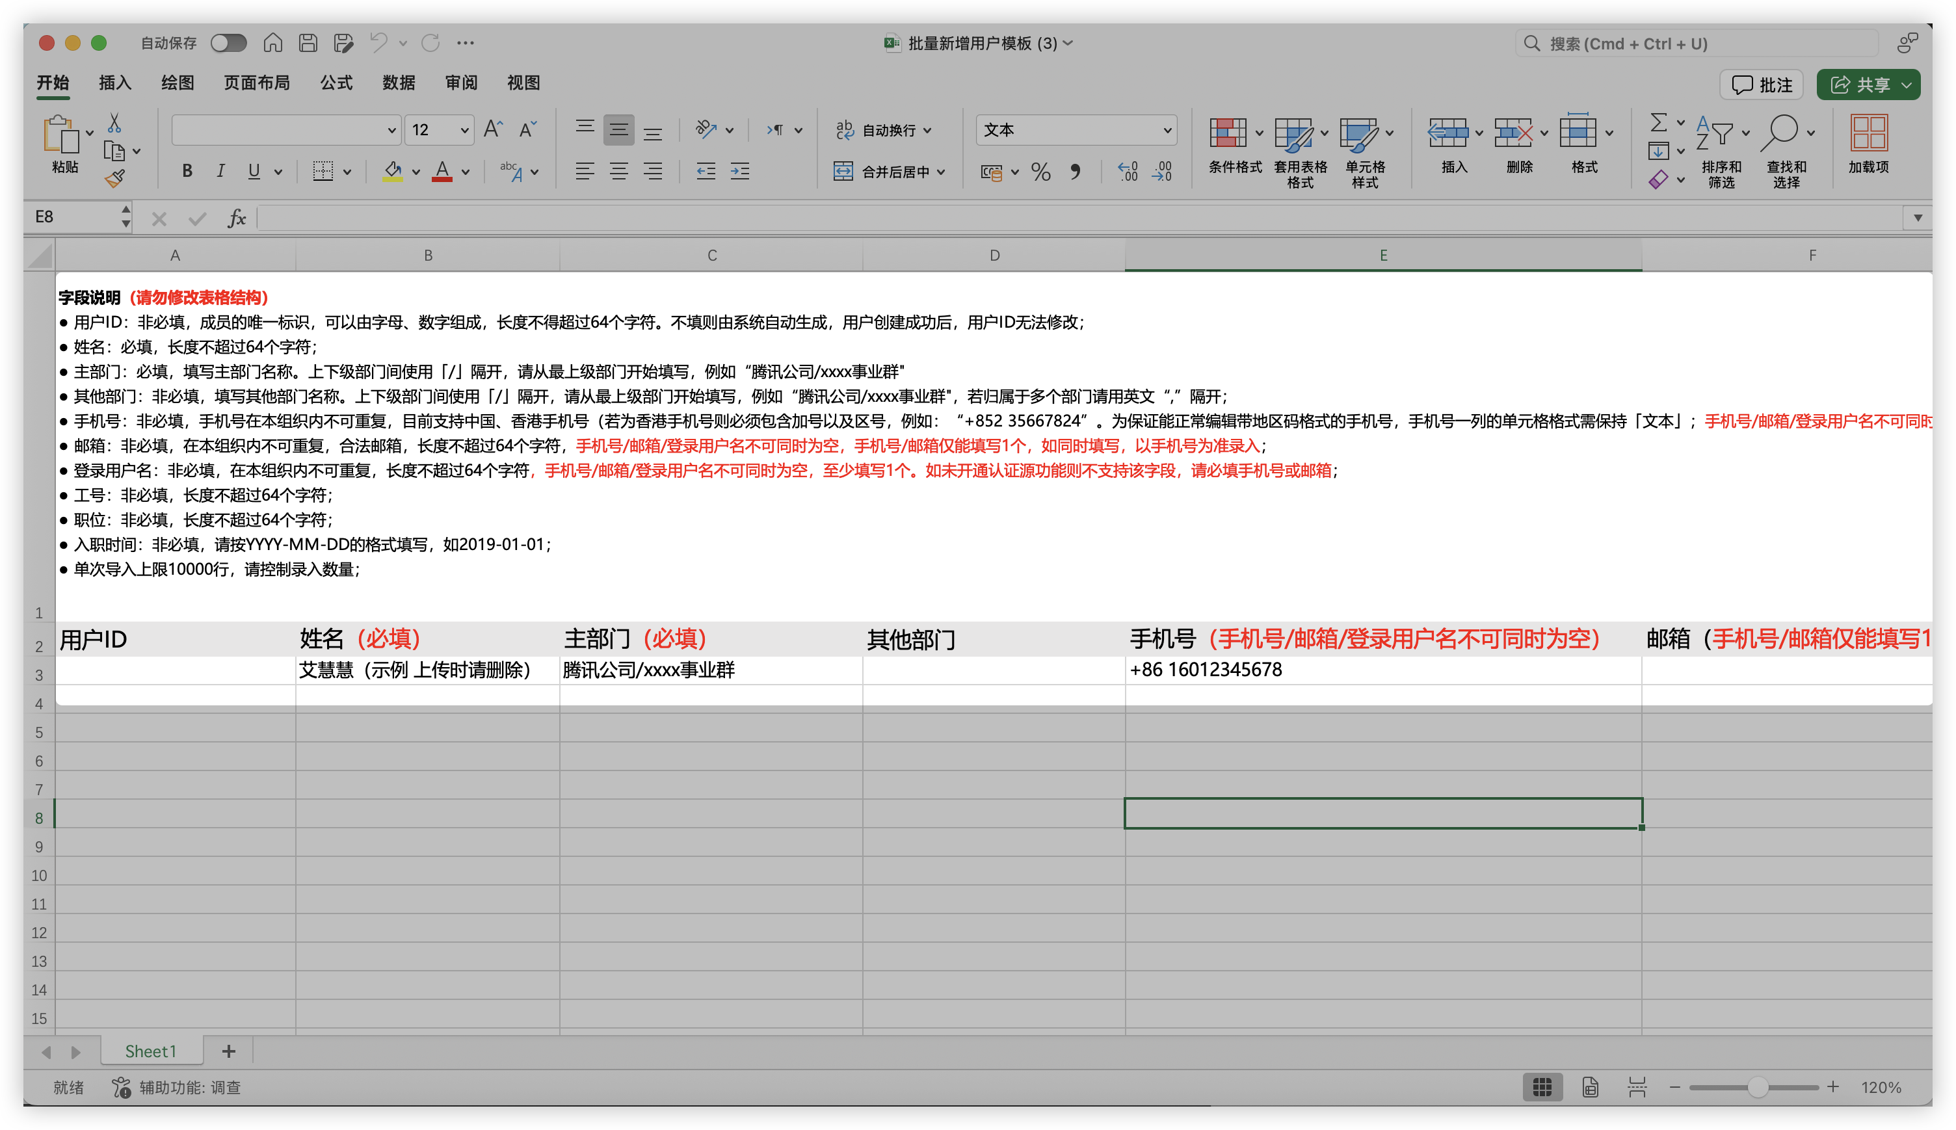Open the font size dropdown
The height and width of the screenshot is (1130, 1956).
pyautogui.click(x=464, y=131)
